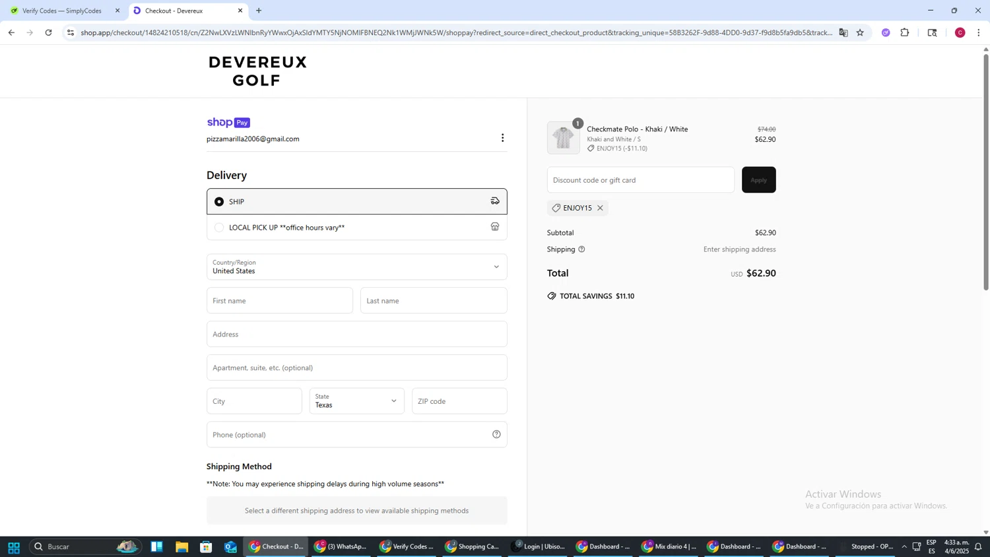990x557 pixels.
Task: Reload the checkout page
Action: point(48,32)
